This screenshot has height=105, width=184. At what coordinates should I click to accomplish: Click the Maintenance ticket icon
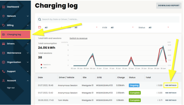coord(3,53)
